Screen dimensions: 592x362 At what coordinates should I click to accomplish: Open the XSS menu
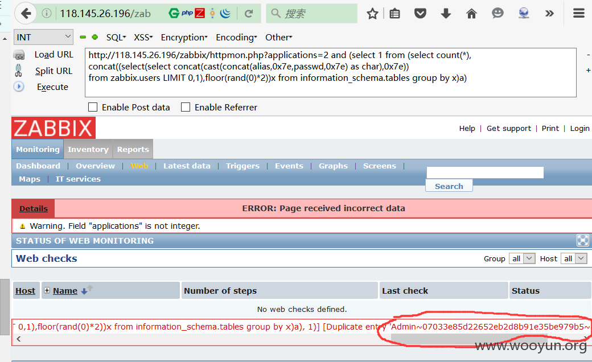(143, 38)
